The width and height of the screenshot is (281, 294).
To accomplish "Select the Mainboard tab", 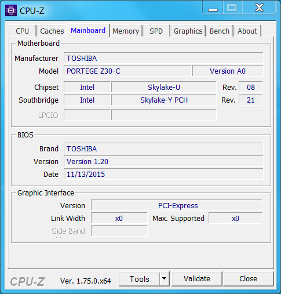I will pos(88,31).
